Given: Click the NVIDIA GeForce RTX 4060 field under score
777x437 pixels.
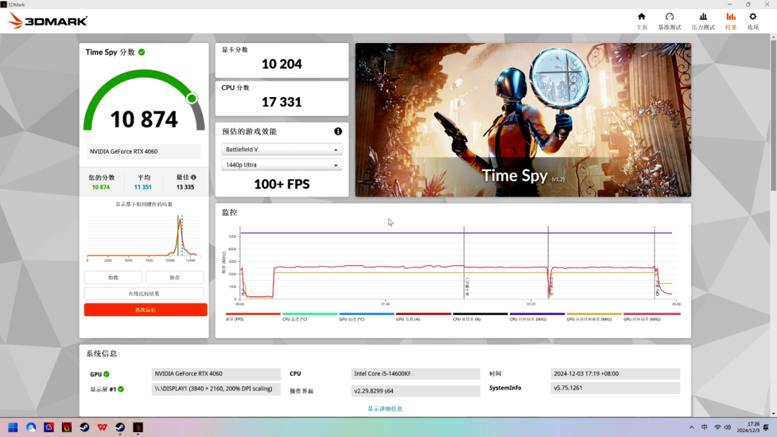Looking at the screenshot, I should (x=144, y=152).
